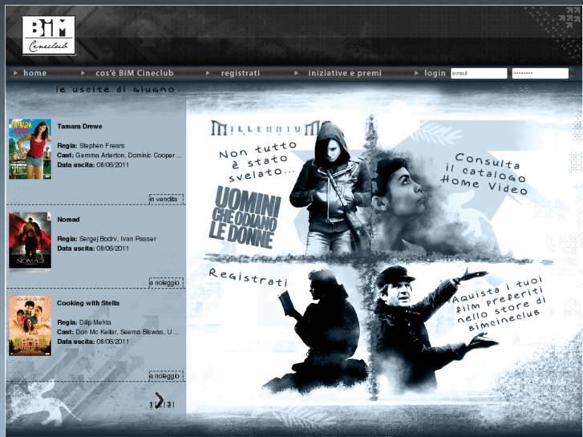The width and height of the screenshot is (583, 437).
Task: Click 'a noleggio' under Cooking with Stella
Action: 166,376
